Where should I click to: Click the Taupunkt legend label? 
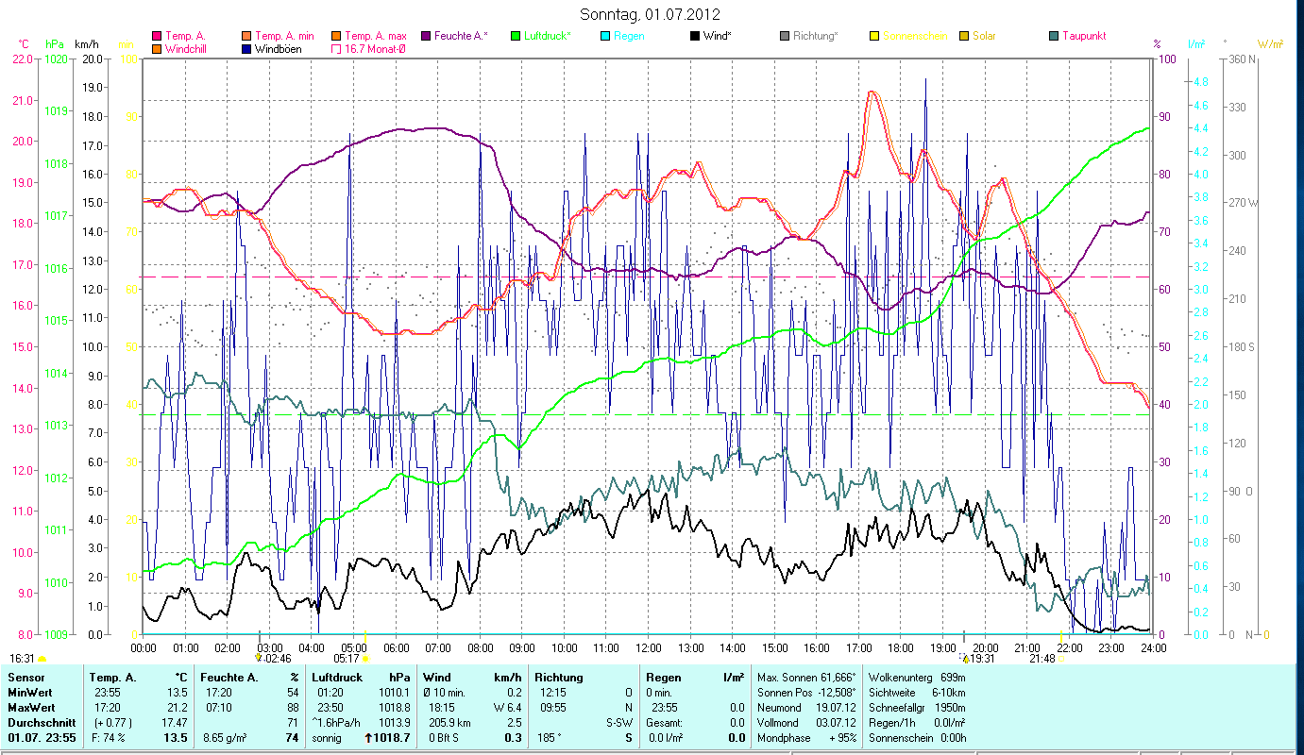coord(1084,36)
